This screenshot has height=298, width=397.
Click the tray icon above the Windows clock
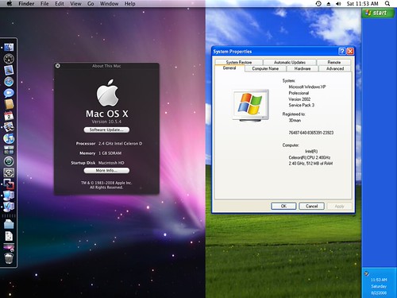coord(367,273)
